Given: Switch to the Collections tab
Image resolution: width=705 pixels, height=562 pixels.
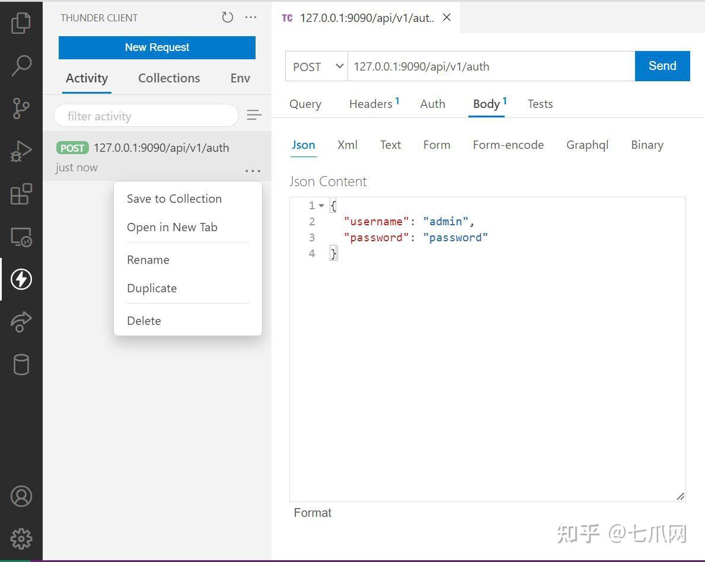Looking at the screenshot, I should click(x=168, y=78).
